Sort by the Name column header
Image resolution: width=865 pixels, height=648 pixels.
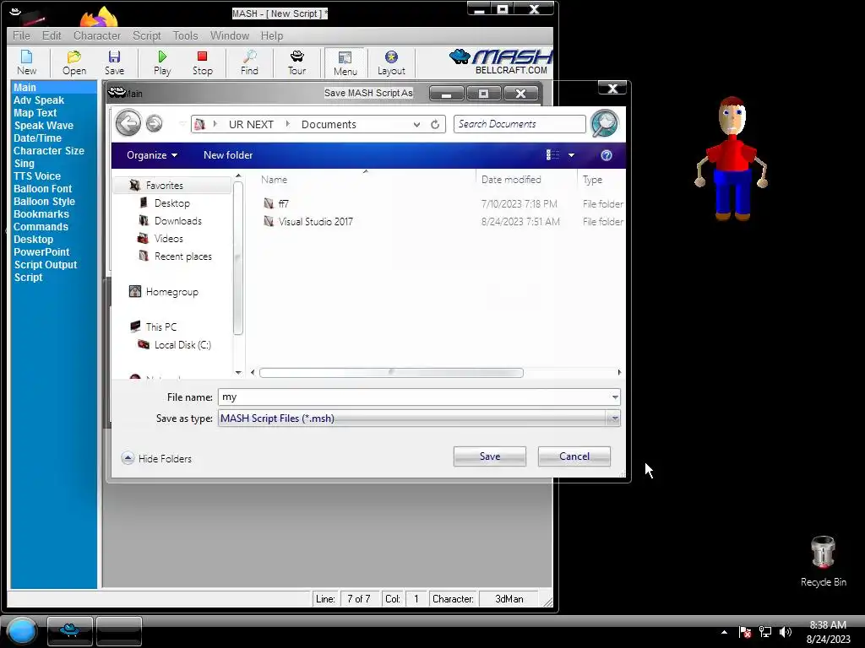tap(275, 180)
